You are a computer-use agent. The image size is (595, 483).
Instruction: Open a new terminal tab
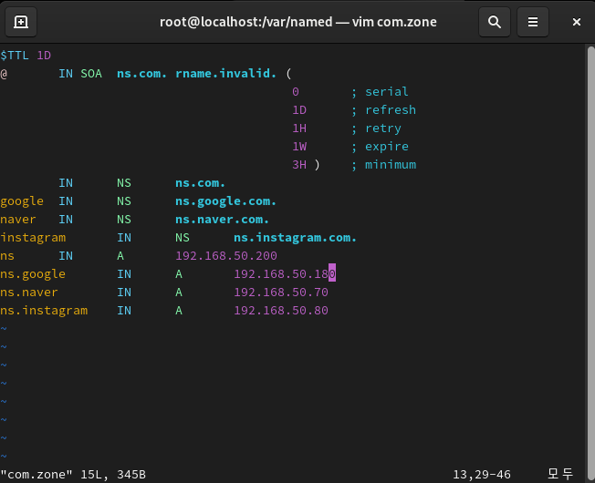21,22
